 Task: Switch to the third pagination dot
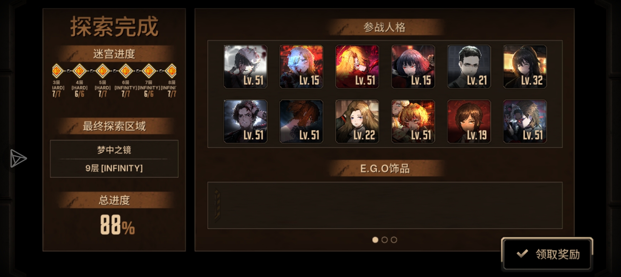tap(394, 240)
